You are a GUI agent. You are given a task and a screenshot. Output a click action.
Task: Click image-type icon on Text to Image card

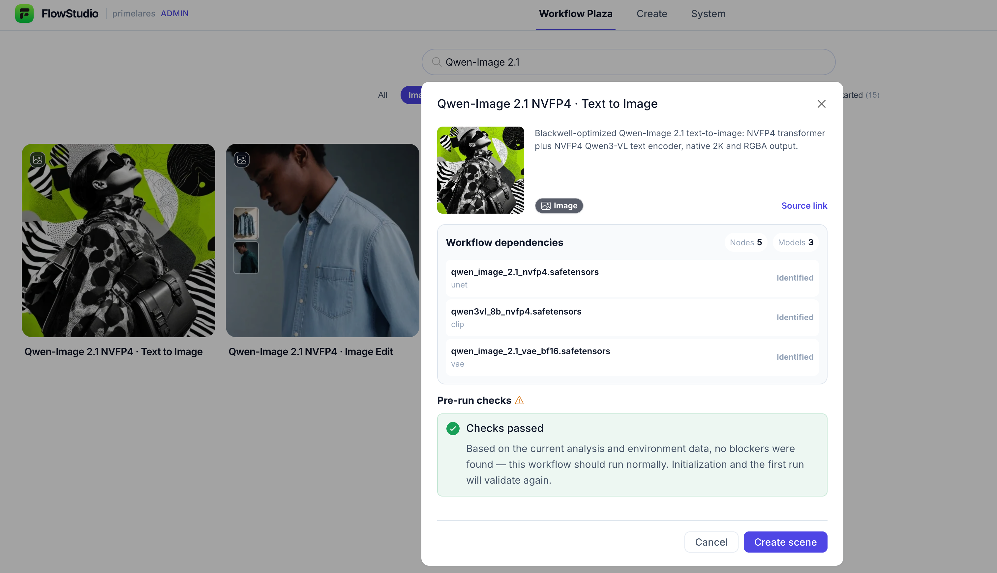pos(38,159)
